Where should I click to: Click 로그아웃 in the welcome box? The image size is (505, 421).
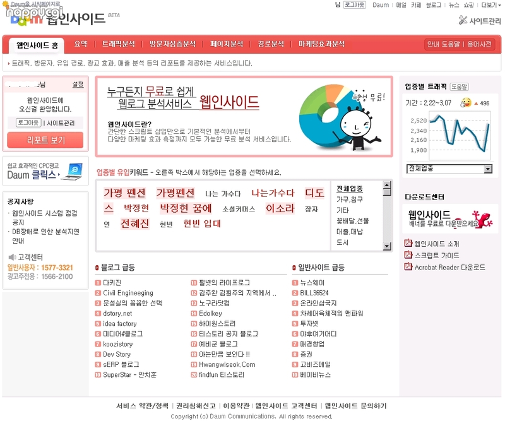tap(28, 122)
